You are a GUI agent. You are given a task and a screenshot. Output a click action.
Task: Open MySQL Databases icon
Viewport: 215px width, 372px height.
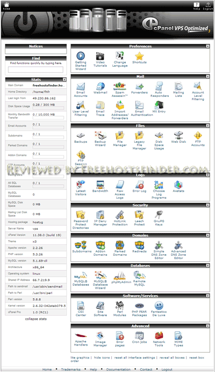click(81, 278)
